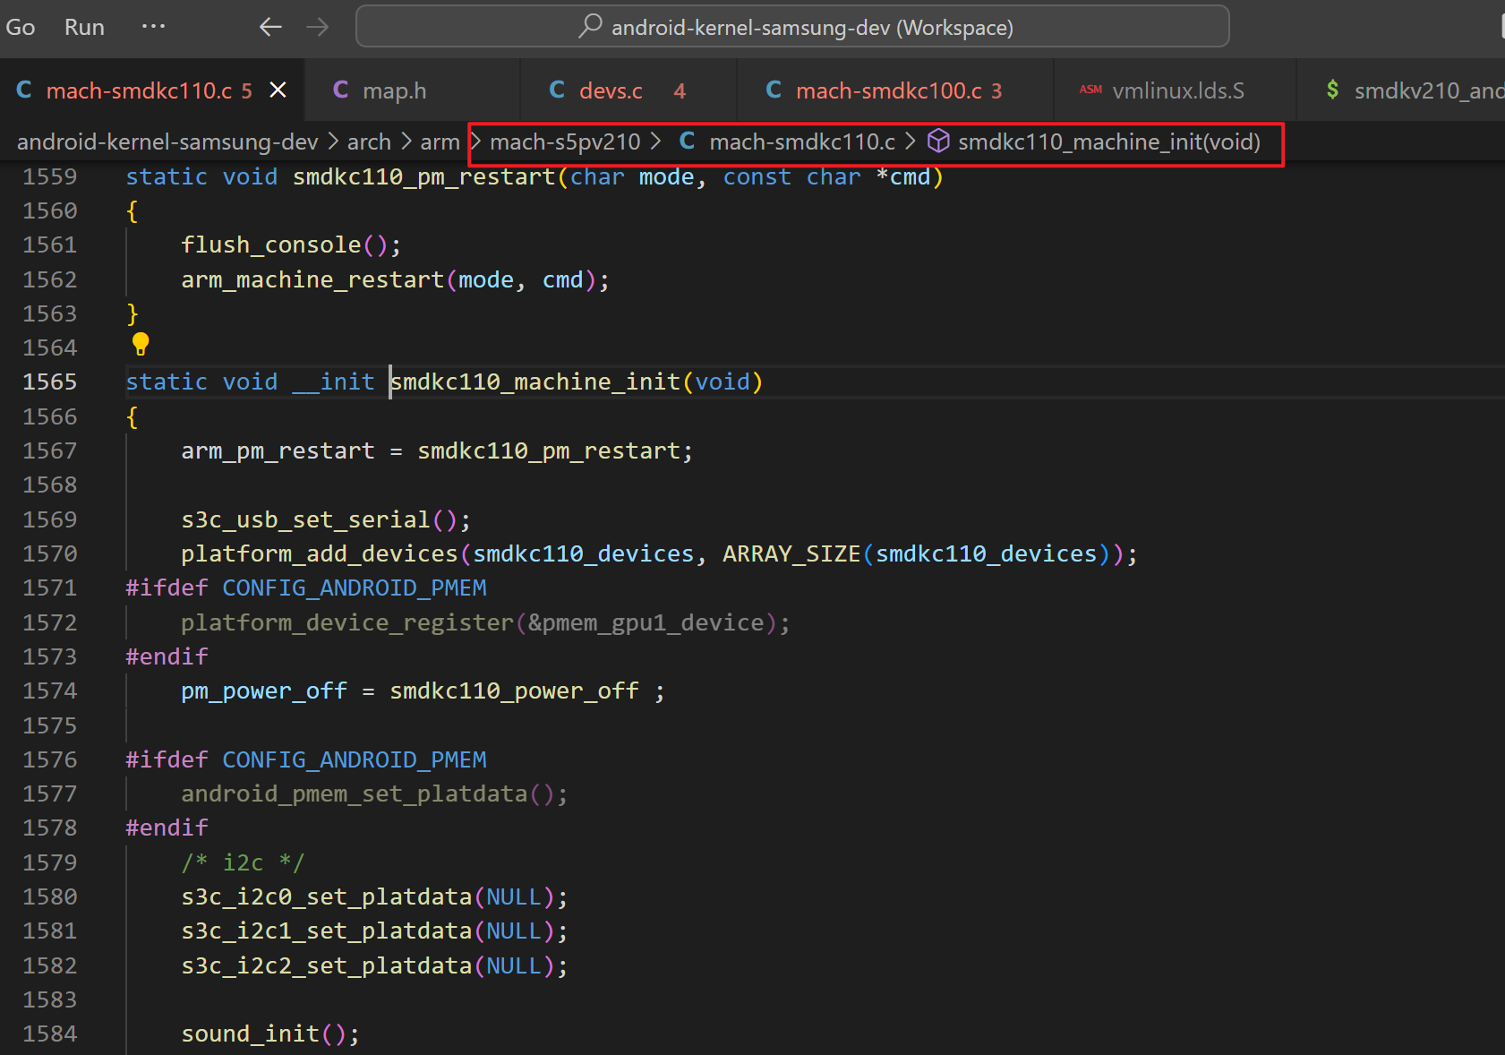Click line number 1571 in the gutter
1505x1055 pixels.
50,588
